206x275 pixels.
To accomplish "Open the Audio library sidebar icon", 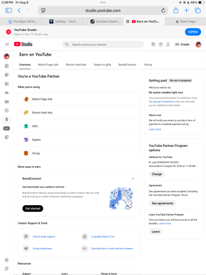I will coord(7,137).
